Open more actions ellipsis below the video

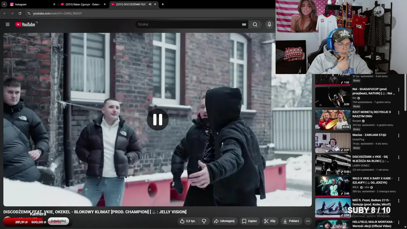point(308,221)
